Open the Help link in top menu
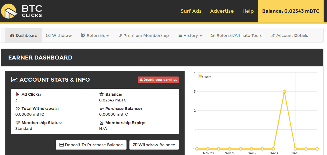This screenshot has width=327, height=155. point(248,11)
